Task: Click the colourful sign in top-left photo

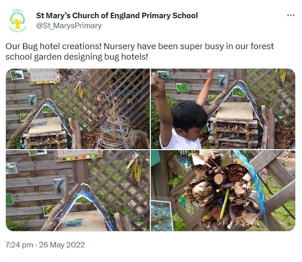Action: pyautogui.click(x=44, y=76)
